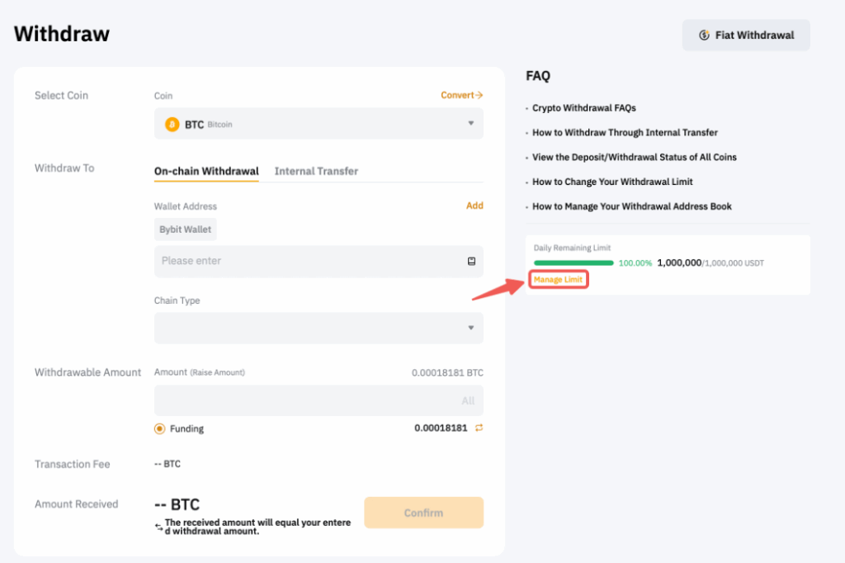Click the transfer arrows icon beside Funding balance
Image resolution: width=845 pixels, height=563 pixels.
click(478, 428)
